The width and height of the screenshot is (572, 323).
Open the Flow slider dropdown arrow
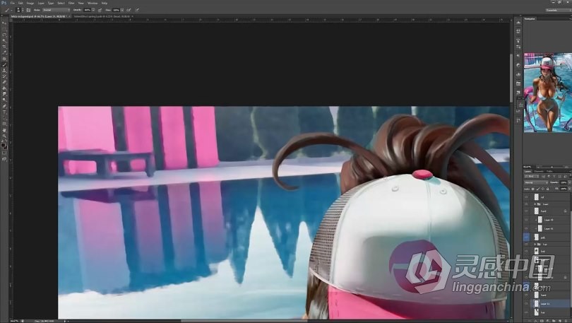[x=122, y=10]
